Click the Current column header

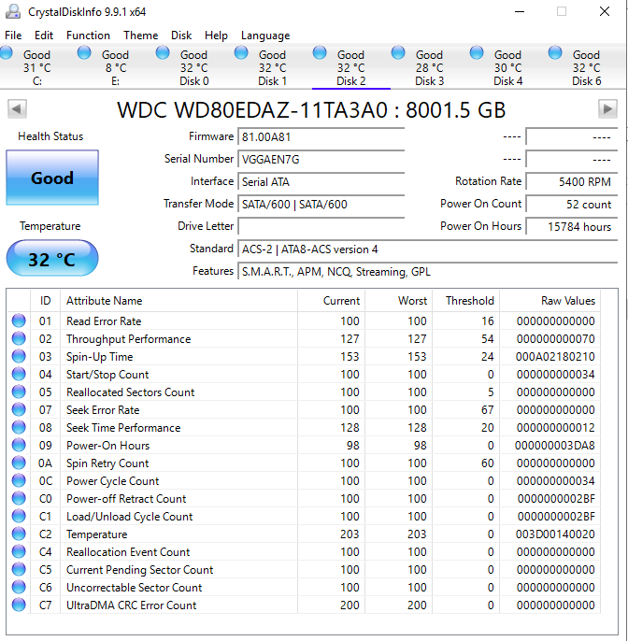pyautogui.click(x=331, y=301)
